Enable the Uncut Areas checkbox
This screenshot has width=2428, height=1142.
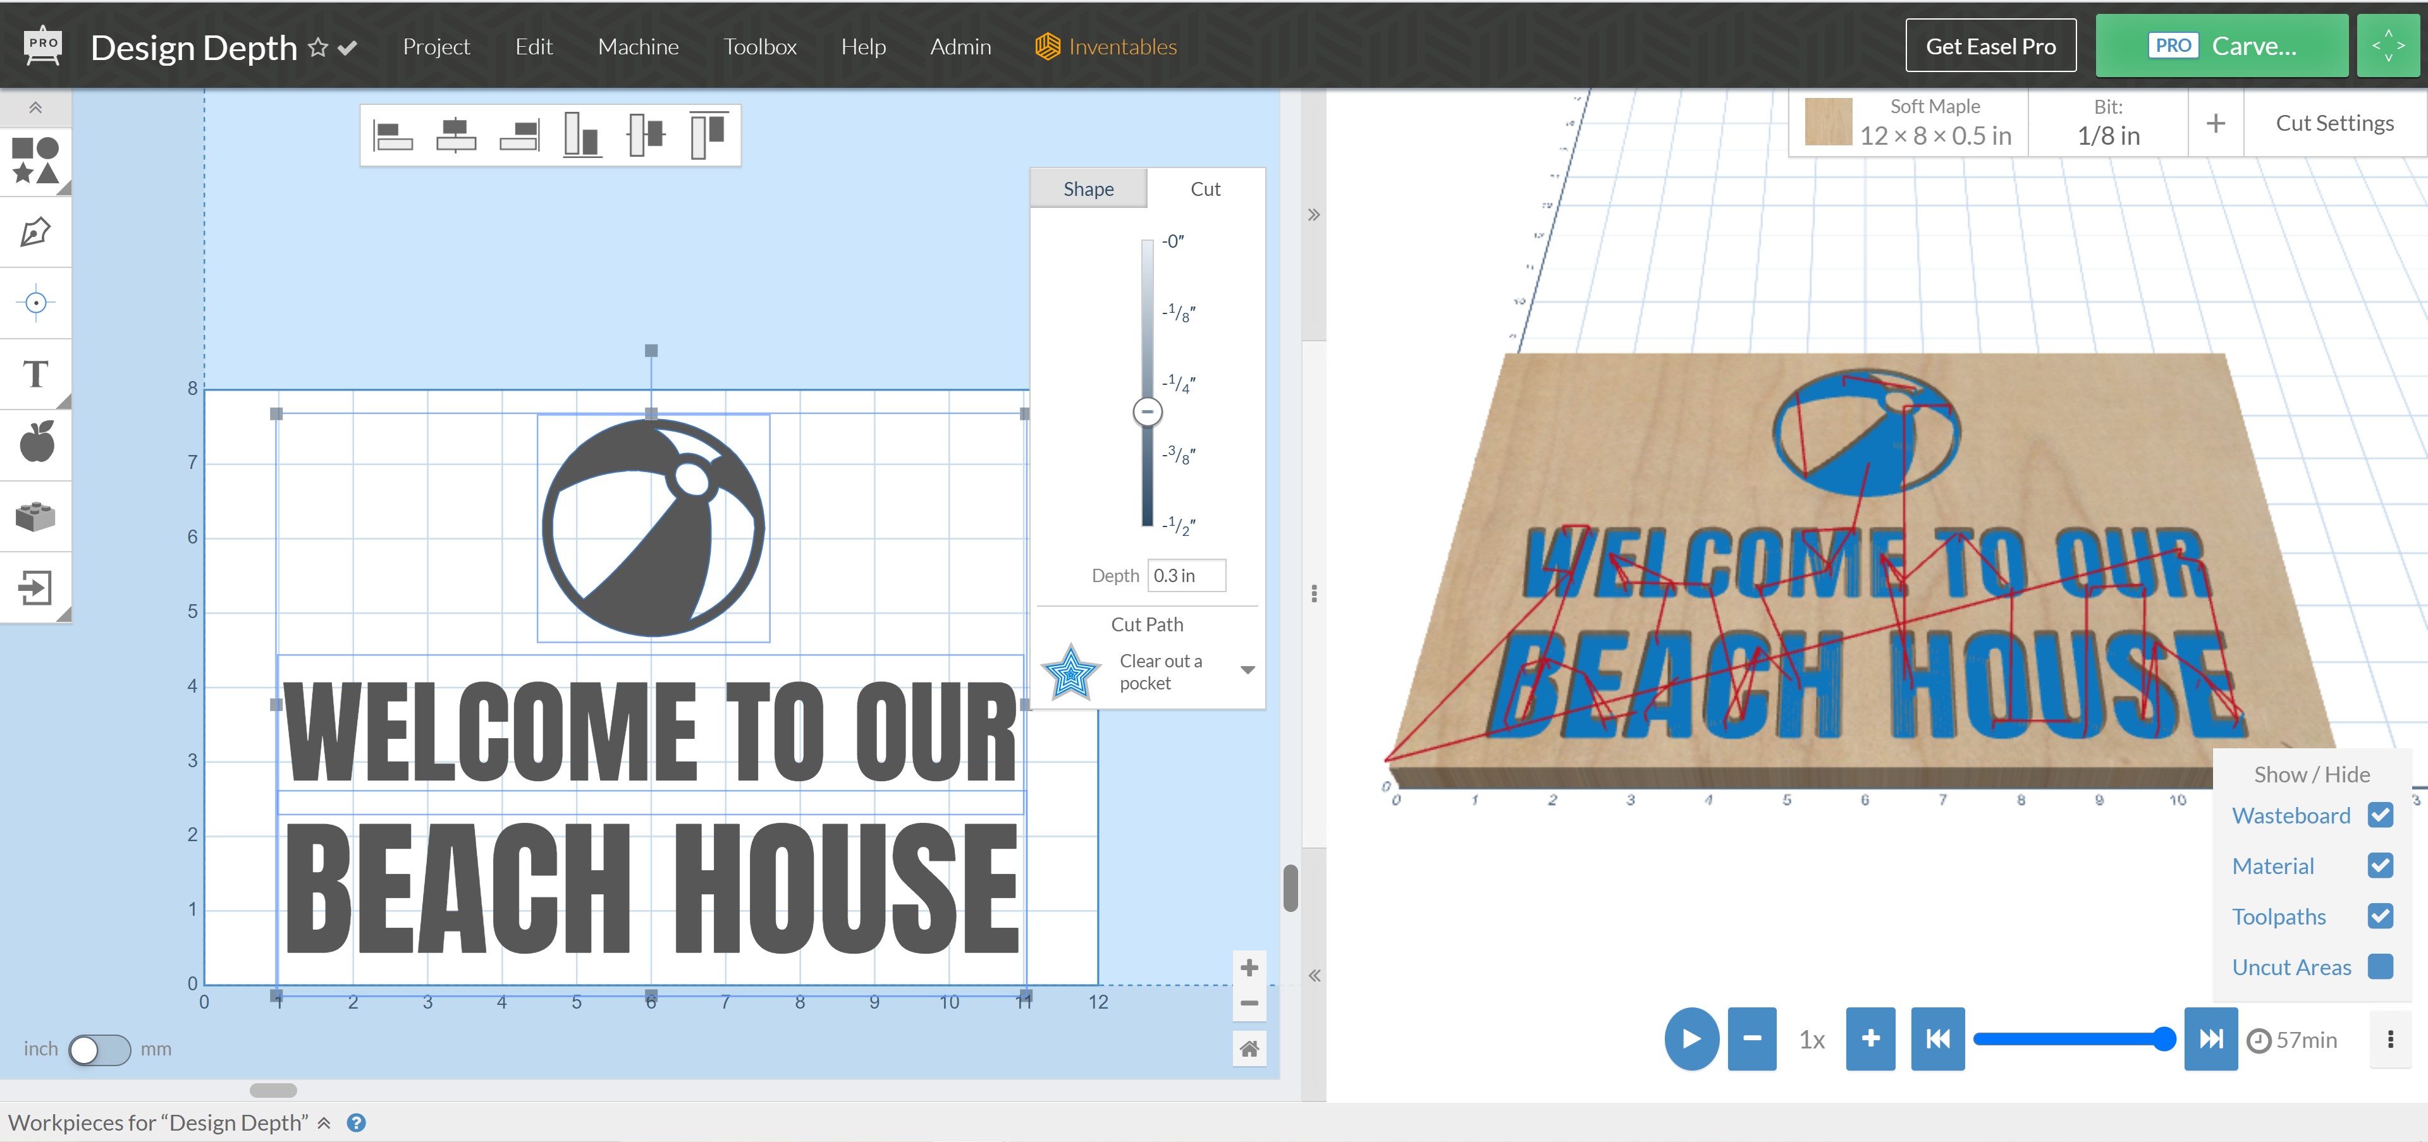click(x=2379, y=967)
